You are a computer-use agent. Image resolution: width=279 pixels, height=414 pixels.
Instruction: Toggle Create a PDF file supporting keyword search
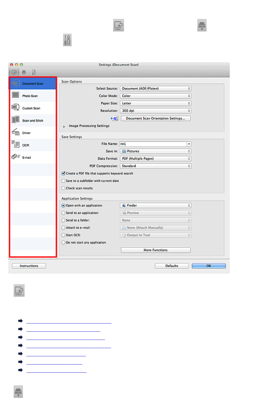(x=63, y=173)
